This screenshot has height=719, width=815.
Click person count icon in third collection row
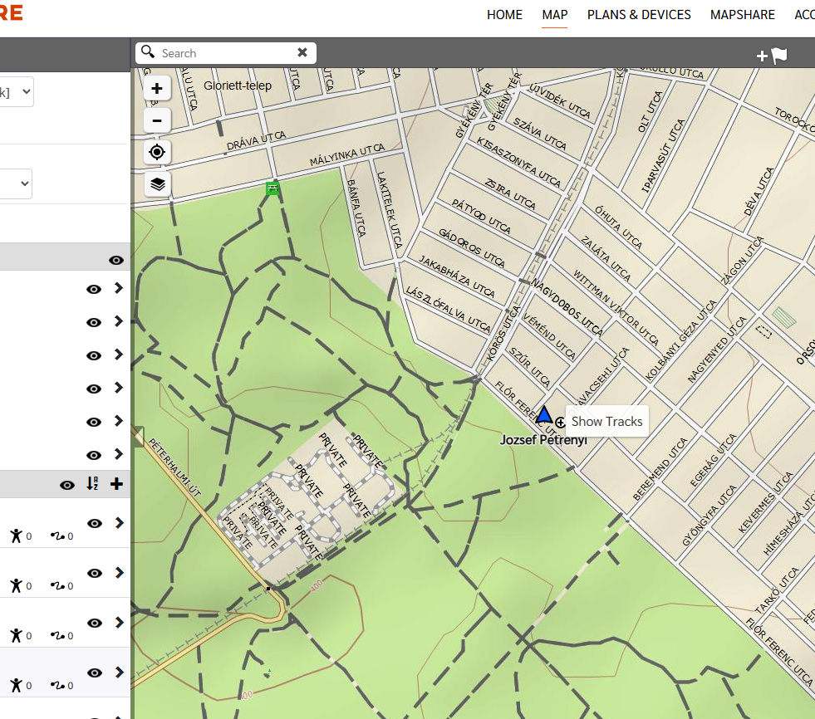pyautogui.click(x=17, y=635)
